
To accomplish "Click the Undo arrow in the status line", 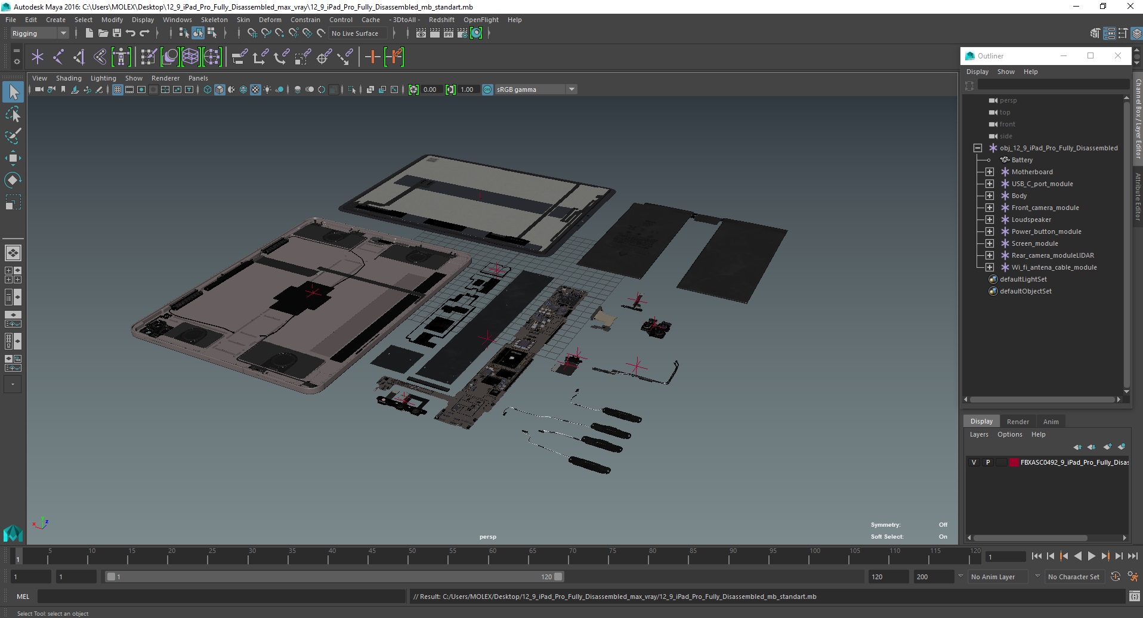I will pos(131,33).
